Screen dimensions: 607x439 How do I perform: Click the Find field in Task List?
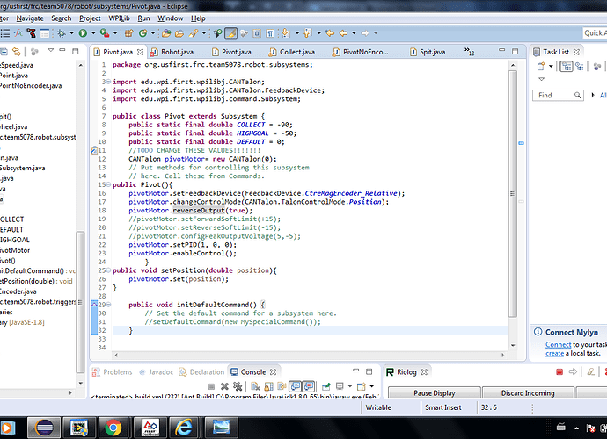point(558,95)
